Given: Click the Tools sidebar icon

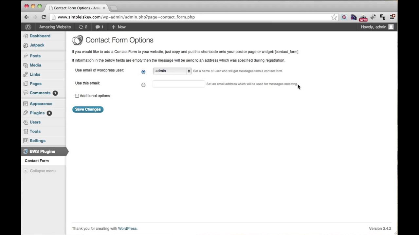Looking at the screenshot, I should pyautogui.click(x=26, y=132).
